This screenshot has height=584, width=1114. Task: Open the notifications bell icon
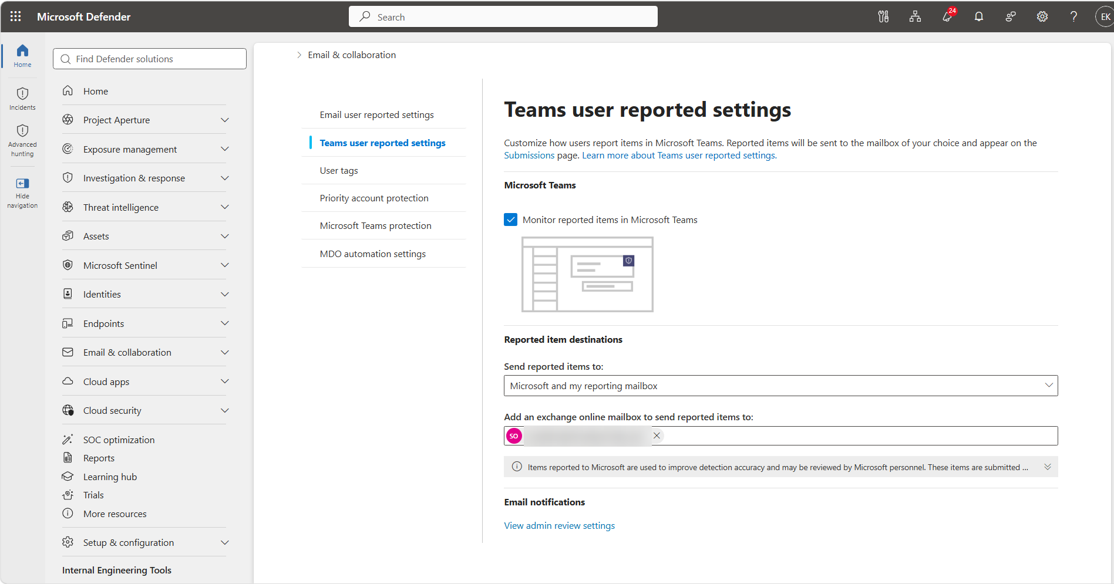tap(979, 16)
